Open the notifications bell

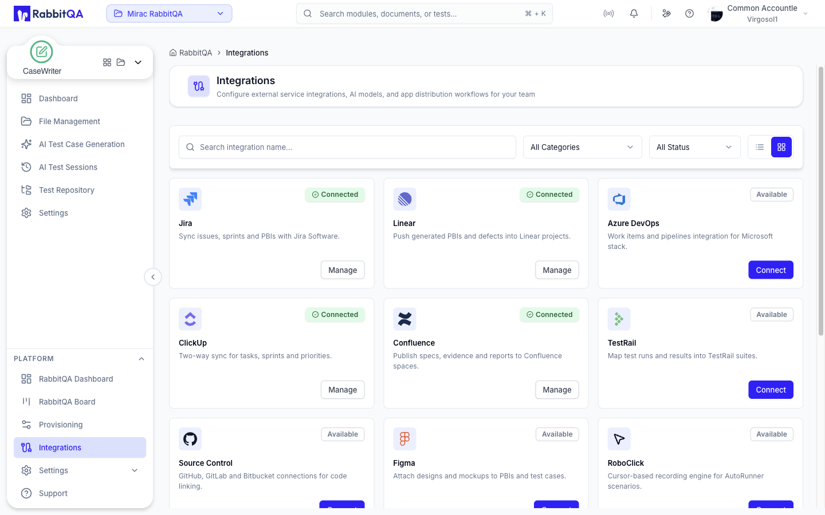(634, 14)
